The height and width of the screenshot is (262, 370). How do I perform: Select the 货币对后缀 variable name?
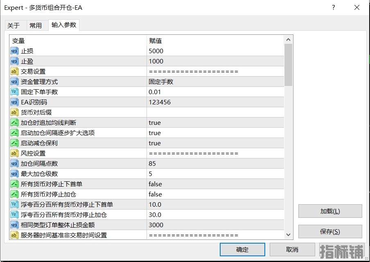coord(36,112)
